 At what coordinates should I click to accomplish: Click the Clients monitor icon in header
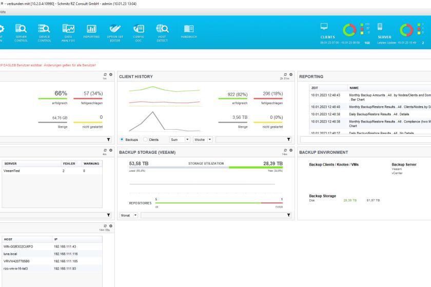point(324,26)
